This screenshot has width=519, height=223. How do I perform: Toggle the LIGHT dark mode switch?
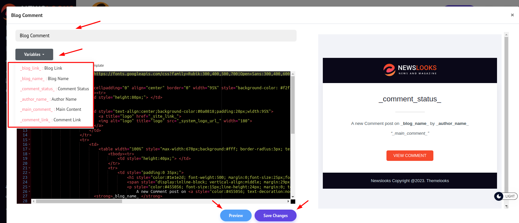coord(509,196)
